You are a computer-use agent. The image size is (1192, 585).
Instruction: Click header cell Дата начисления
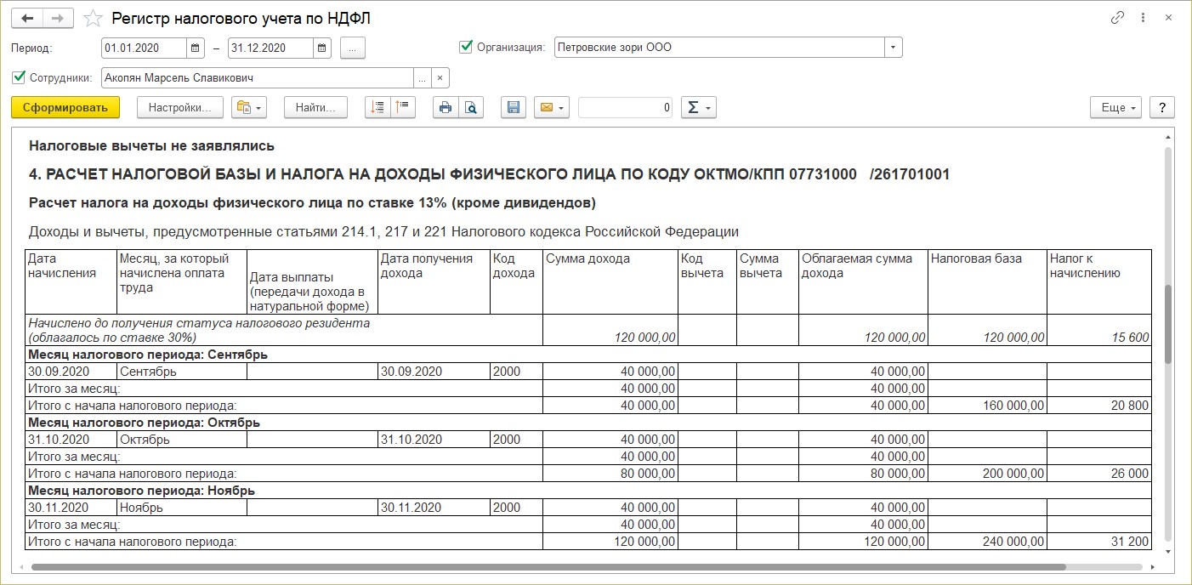(x=71, y=281)
